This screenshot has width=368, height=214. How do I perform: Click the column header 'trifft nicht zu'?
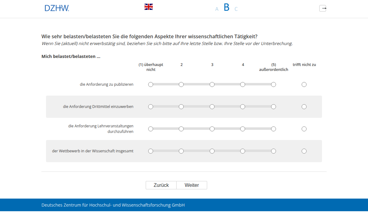[x=304, y=65]
